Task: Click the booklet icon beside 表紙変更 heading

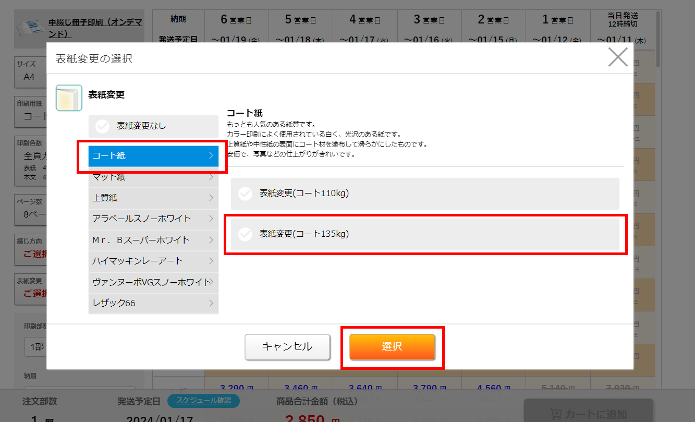Action: coord(69,98)
